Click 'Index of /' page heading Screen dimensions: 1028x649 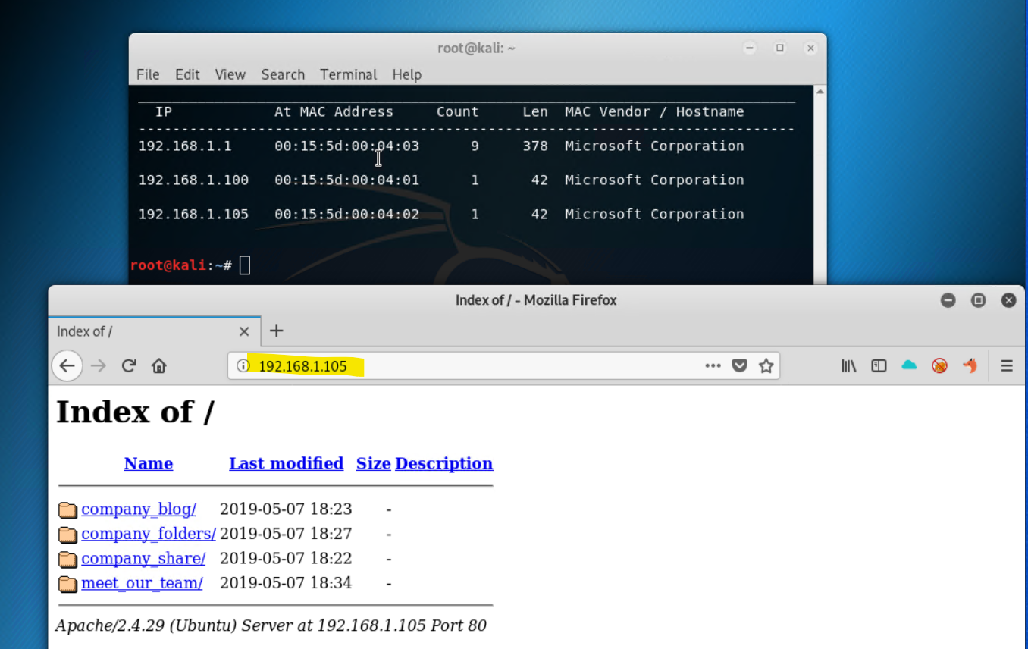pos(135,412)
